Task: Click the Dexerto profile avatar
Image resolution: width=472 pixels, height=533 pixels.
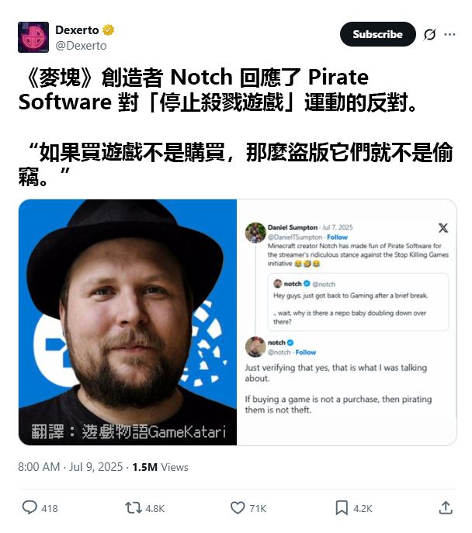Action: tap(33, 37)
